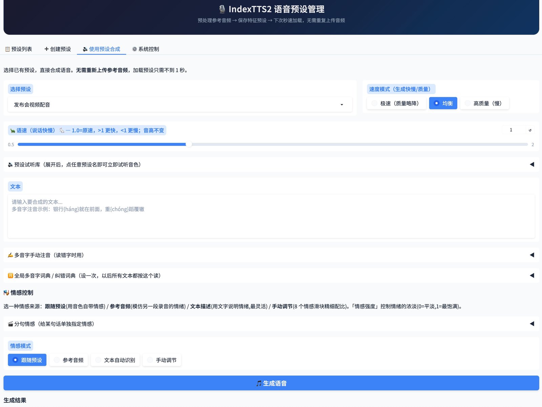The height and width of the screenshot is (407, 542).
Task: Click the speech rate slider handle
Action: (189, 144)
